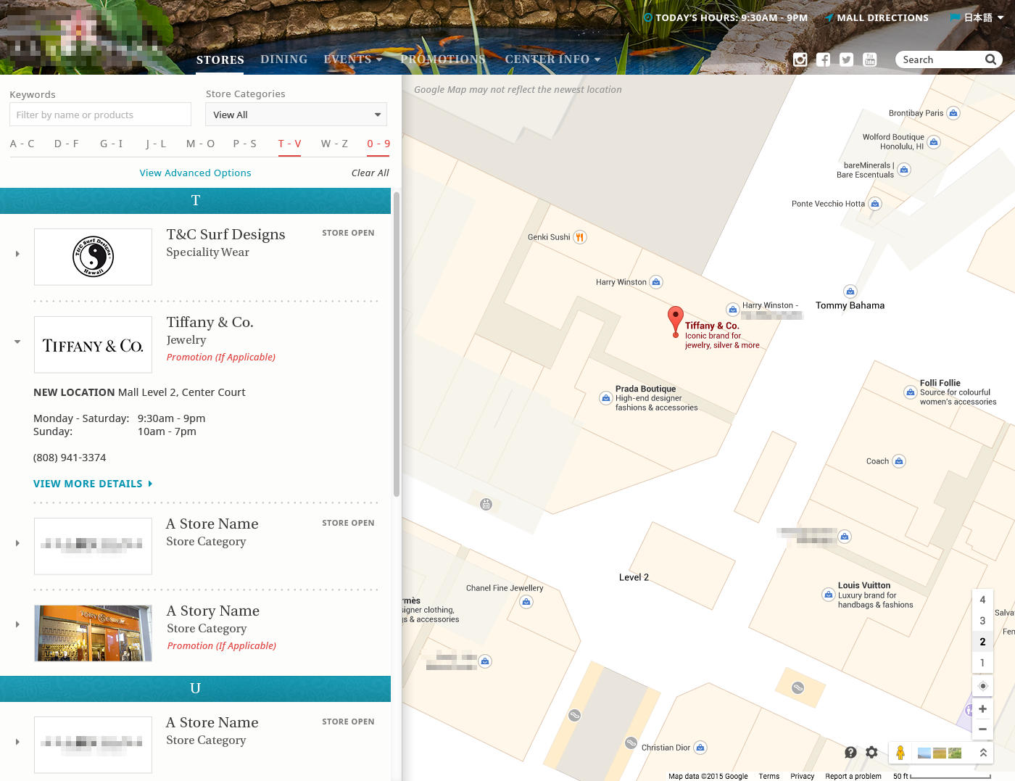The width and height of the screenshot is (1015, 781).
Task: Open the YouTube social icon
Action: (870, 59)
